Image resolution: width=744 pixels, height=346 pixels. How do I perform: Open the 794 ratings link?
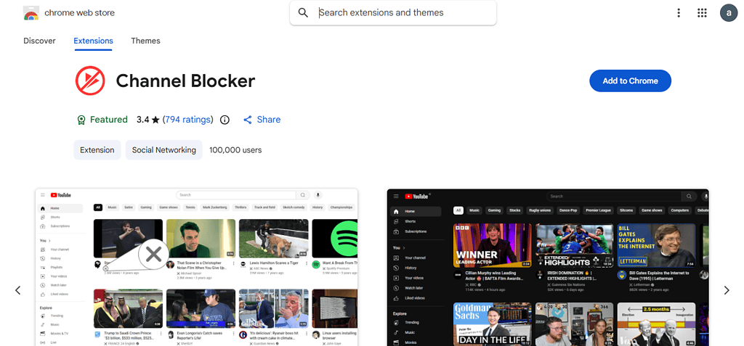[188, 120]
